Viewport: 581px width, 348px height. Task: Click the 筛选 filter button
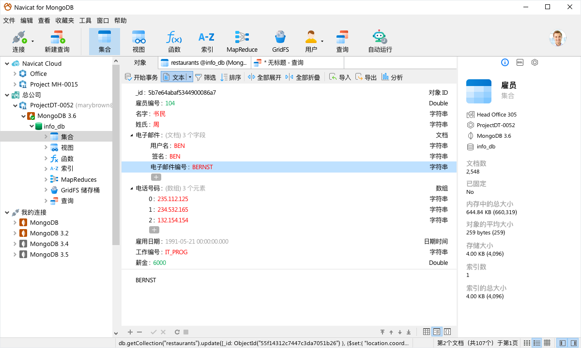click(x=205, y=77)
